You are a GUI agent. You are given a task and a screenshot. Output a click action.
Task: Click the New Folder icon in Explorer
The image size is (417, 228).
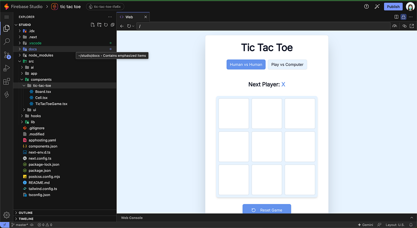click(x=99, y=25)
